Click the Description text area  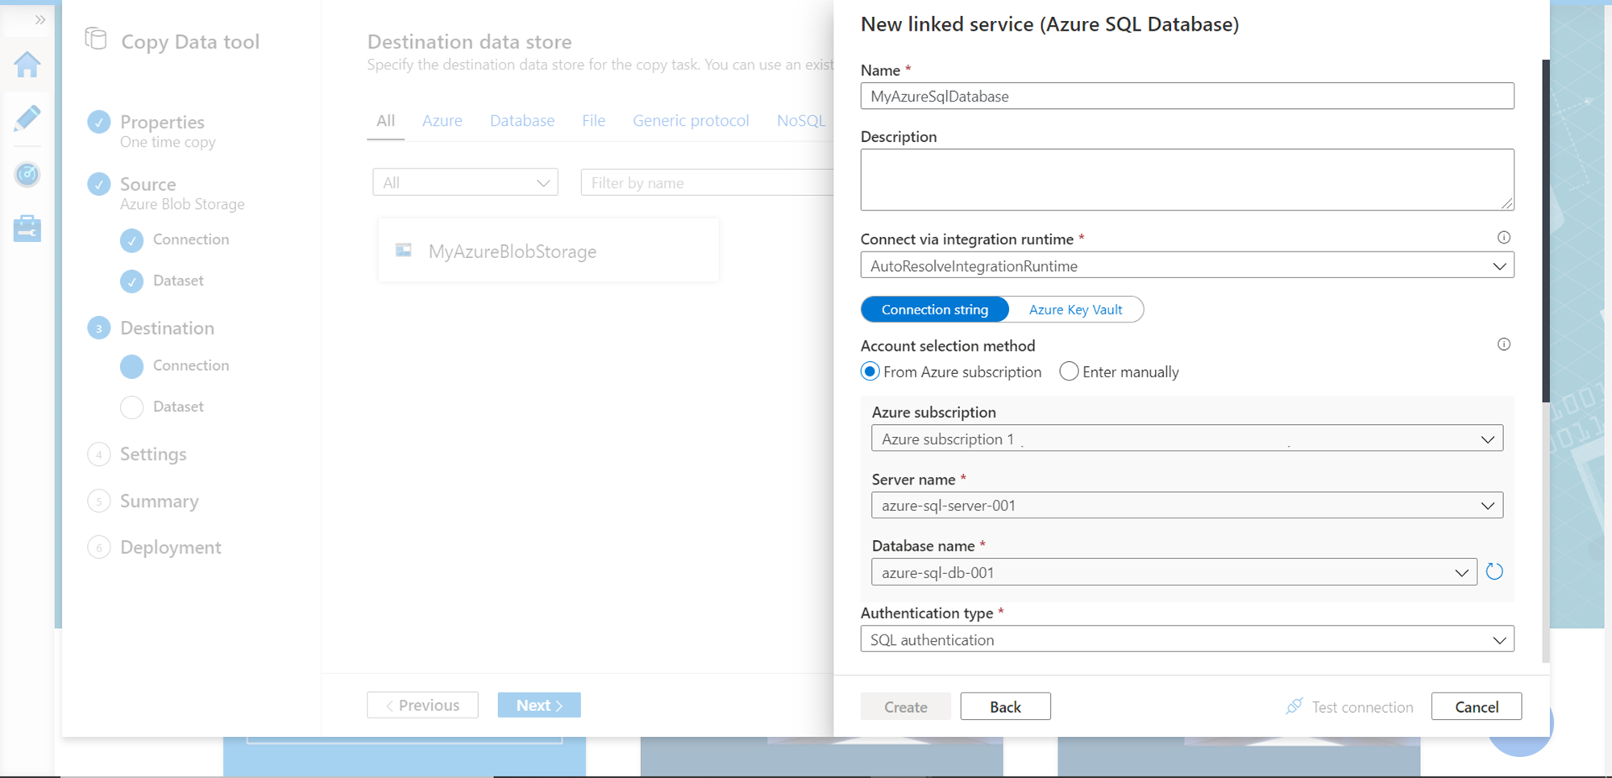click(x=1186, y=179)
